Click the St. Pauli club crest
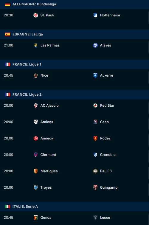 tap(36, 15)
